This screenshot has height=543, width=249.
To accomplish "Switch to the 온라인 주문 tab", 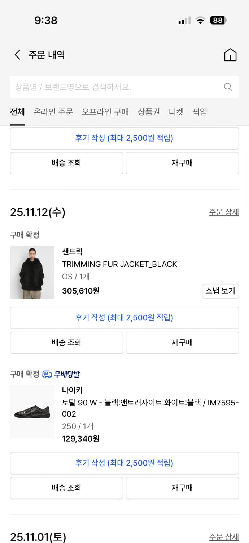I will click(53, 112).
